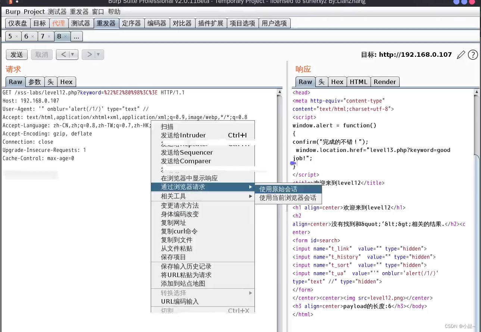
Task: Open the help question mark icon
Action: pos(473,55)
